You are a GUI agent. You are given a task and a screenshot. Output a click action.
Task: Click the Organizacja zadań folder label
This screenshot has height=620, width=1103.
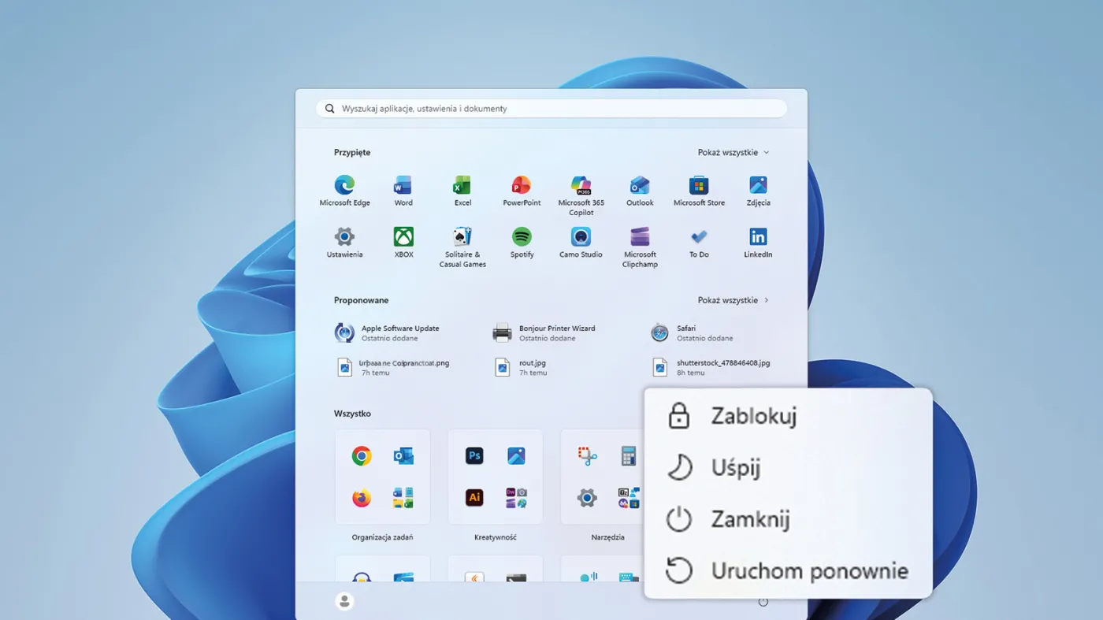coord(382,537)
